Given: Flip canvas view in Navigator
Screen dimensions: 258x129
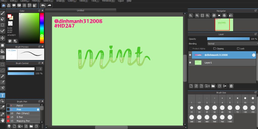Looking at the screenshot, I should 231,16.
